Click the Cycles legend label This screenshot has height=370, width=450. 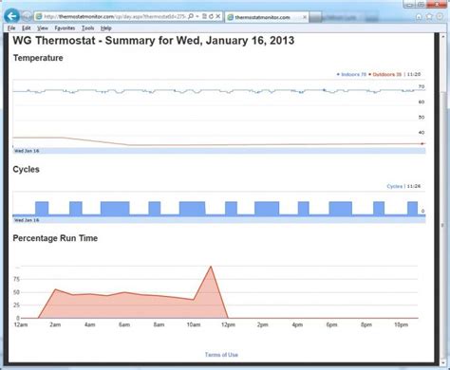tap(395, 186)
